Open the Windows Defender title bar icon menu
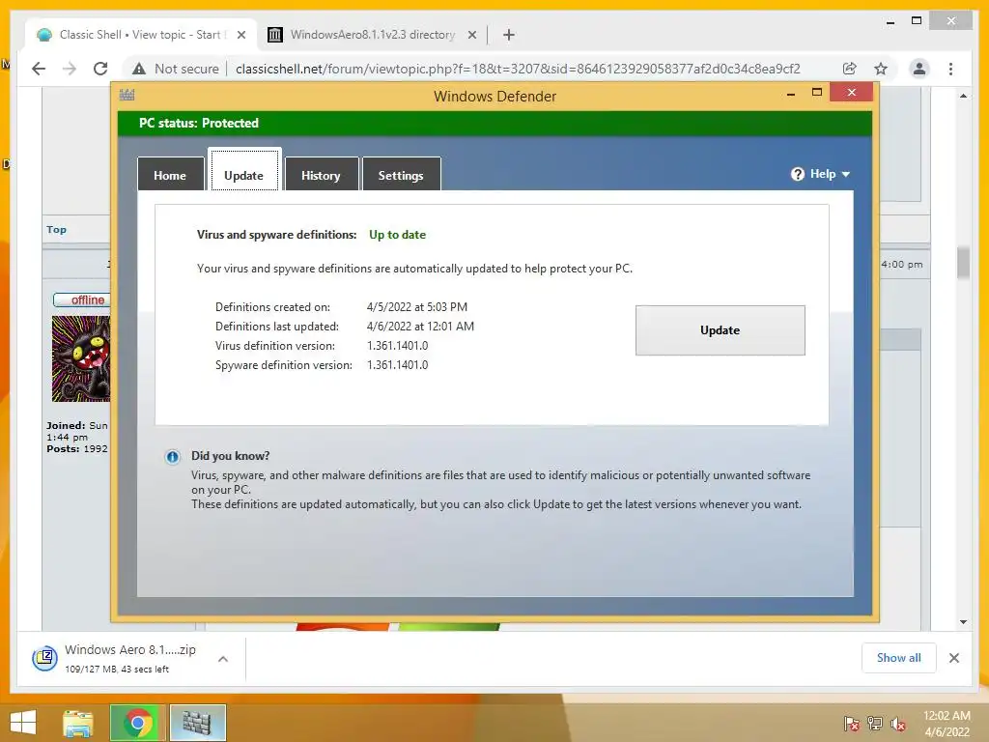989x742 pixels. click(127, 96)
